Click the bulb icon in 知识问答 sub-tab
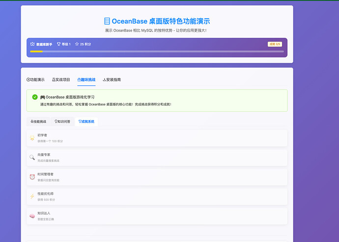339x242 pixels. click(x=56, y=121)
